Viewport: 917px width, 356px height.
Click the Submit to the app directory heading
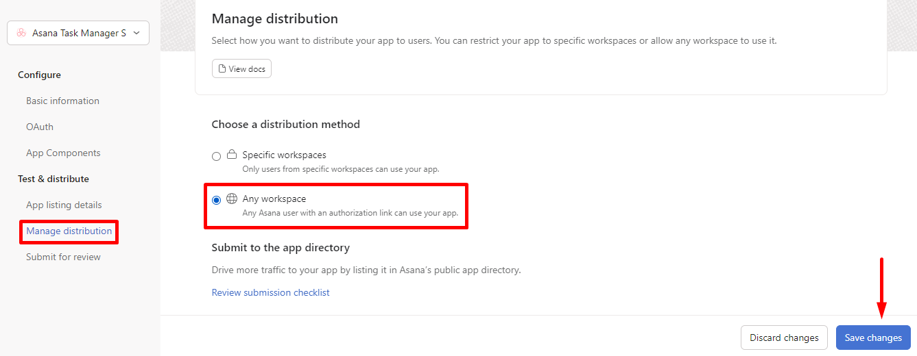tap(281, 247)
